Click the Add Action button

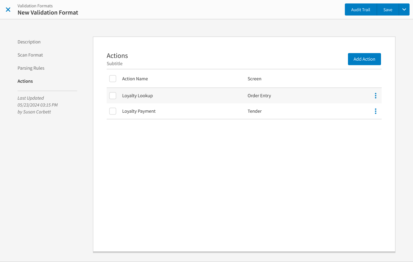click(x=364, y=59)
